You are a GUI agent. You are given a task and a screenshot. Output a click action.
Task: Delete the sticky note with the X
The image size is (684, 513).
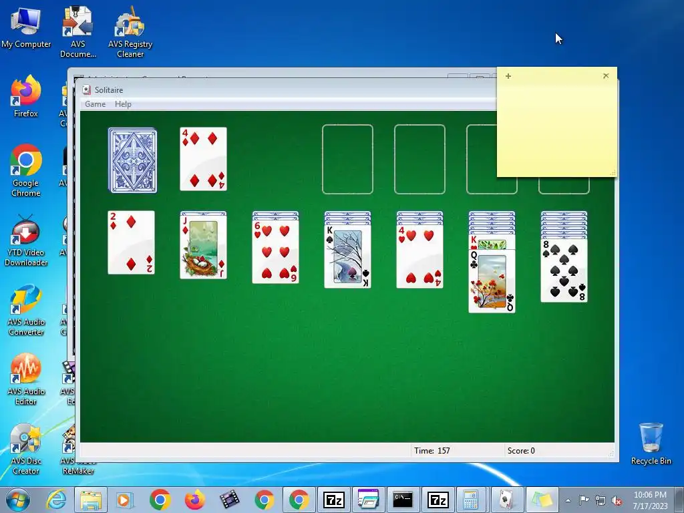(606, 76)
